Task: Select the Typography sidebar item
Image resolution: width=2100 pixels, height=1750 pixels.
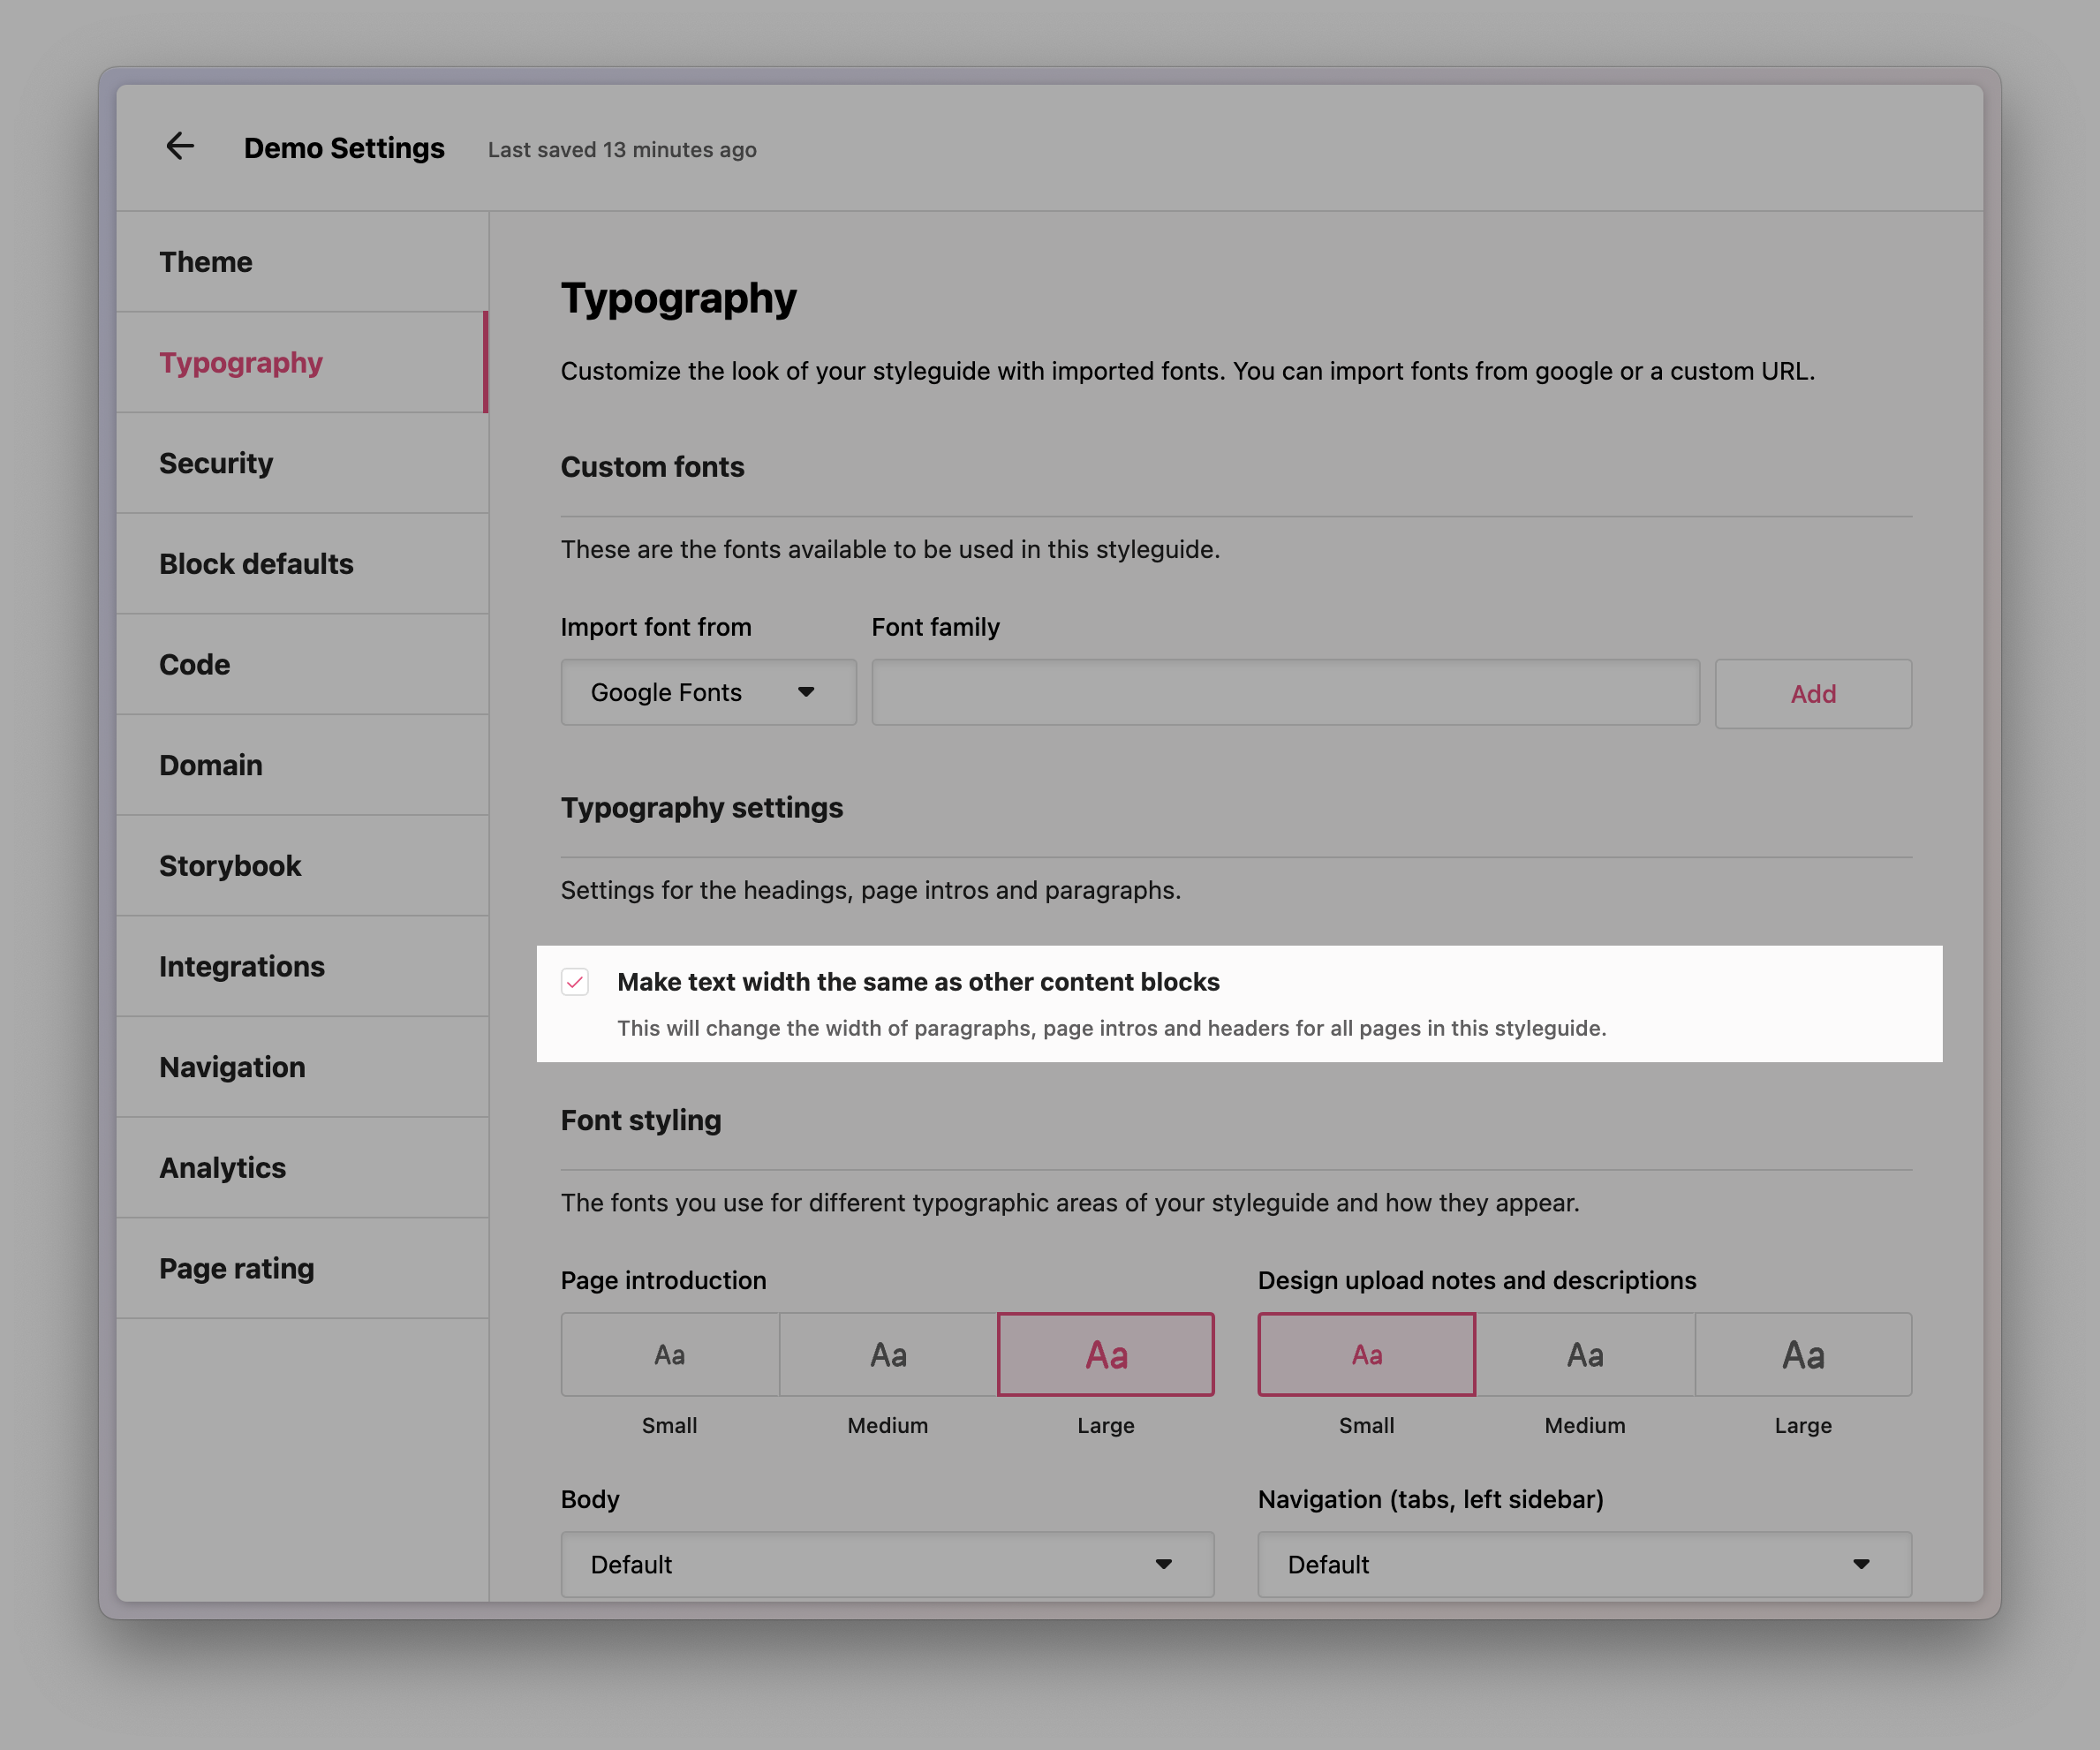Action: click(x=302, y=363)
